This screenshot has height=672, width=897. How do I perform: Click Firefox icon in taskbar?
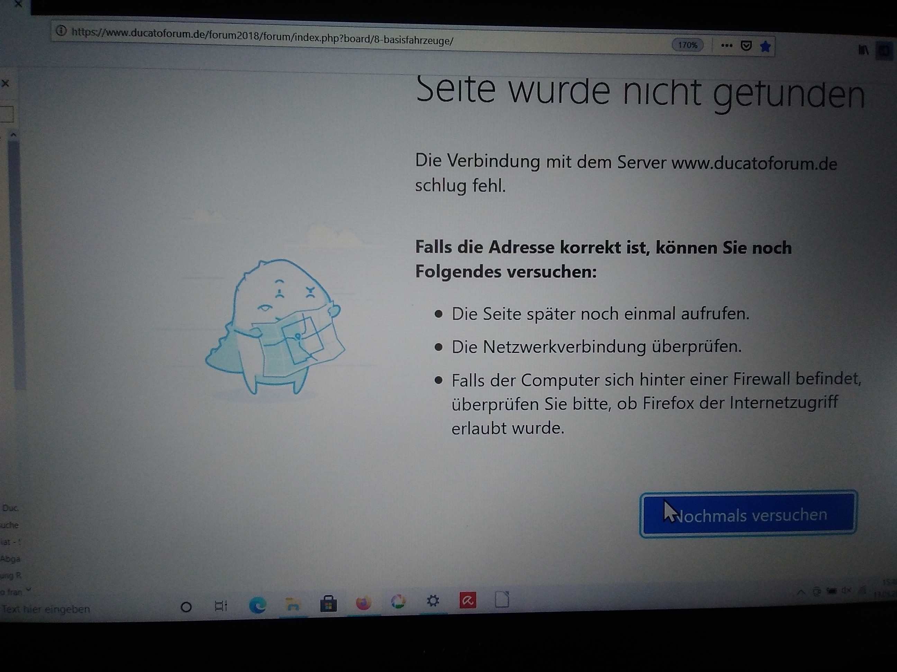click(x=363, y=603)
